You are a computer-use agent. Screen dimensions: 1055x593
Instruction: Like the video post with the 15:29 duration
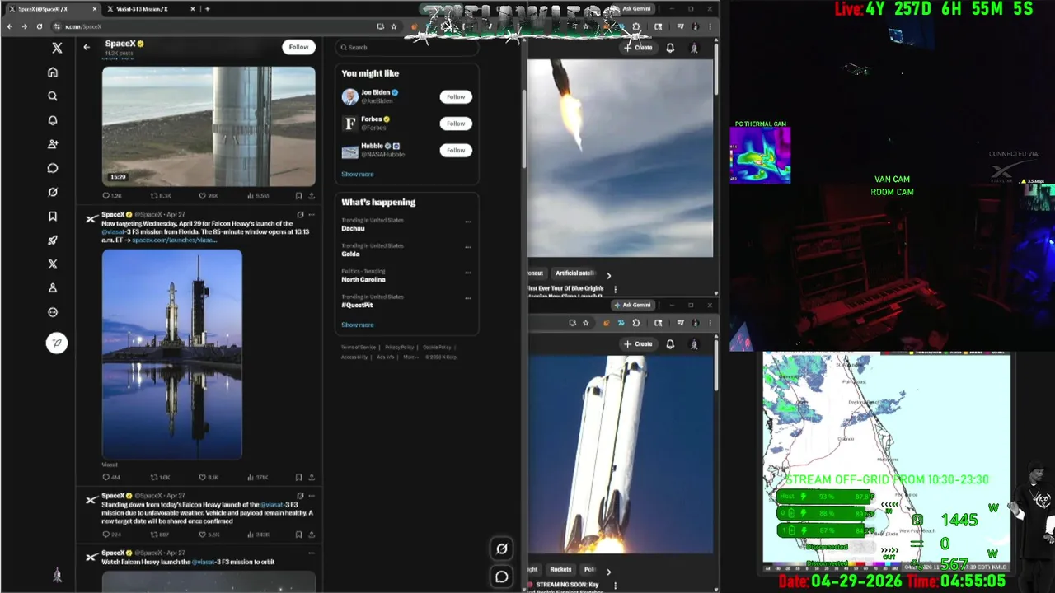click(x=203, y=196)
